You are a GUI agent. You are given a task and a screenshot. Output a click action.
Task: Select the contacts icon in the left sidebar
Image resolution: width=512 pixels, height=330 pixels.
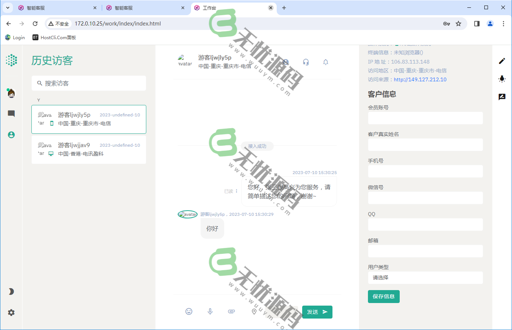click(11, 135)
